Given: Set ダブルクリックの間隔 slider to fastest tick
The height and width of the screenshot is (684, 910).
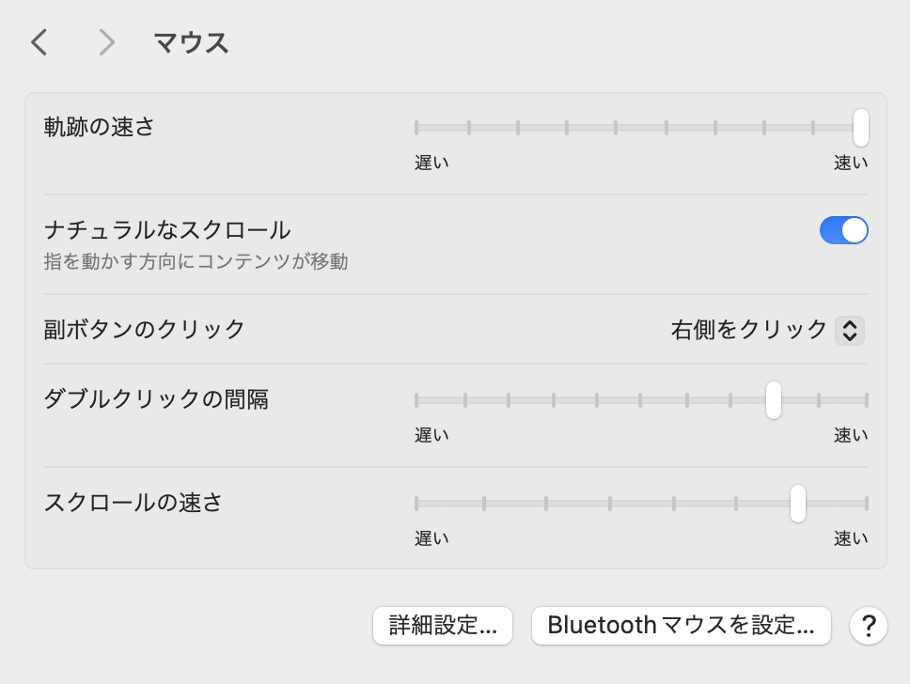Looking at the screenshot, I should pos(866,400).
